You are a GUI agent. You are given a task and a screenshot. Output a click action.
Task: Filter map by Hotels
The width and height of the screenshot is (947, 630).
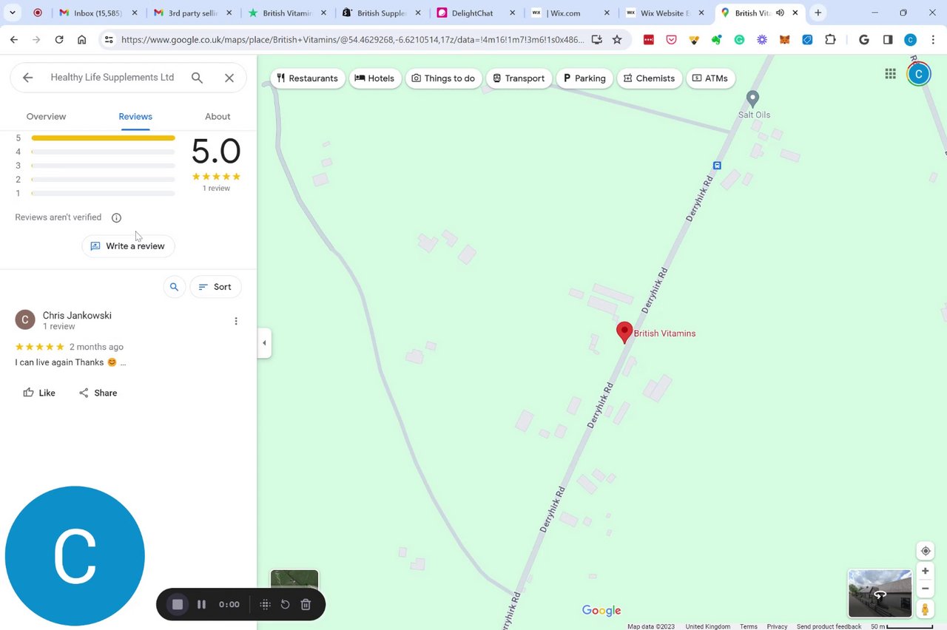374,78
